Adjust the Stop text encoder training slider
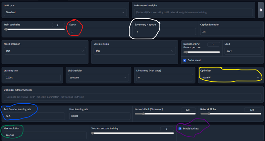Viewport: 265px width, 141px height. click(x=132, y=133)
